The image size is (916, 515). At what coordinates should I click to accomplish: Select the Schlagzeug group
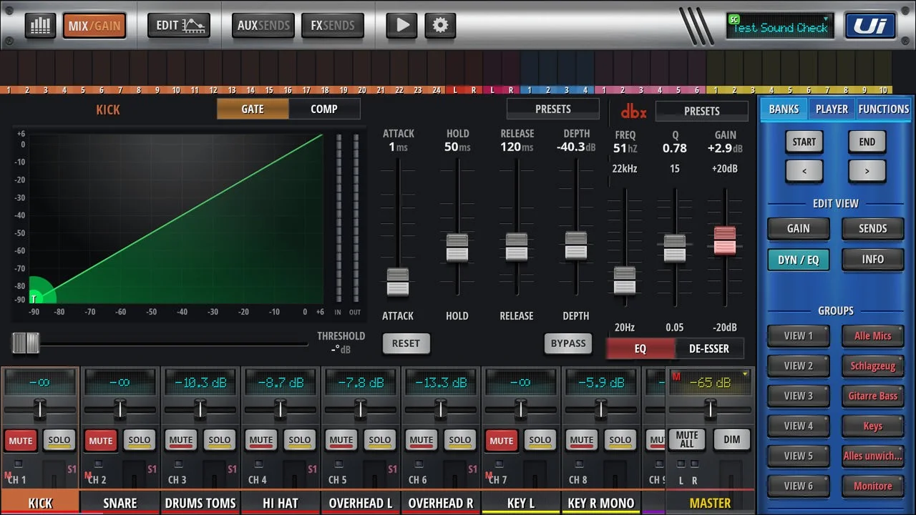click(872, 366)
